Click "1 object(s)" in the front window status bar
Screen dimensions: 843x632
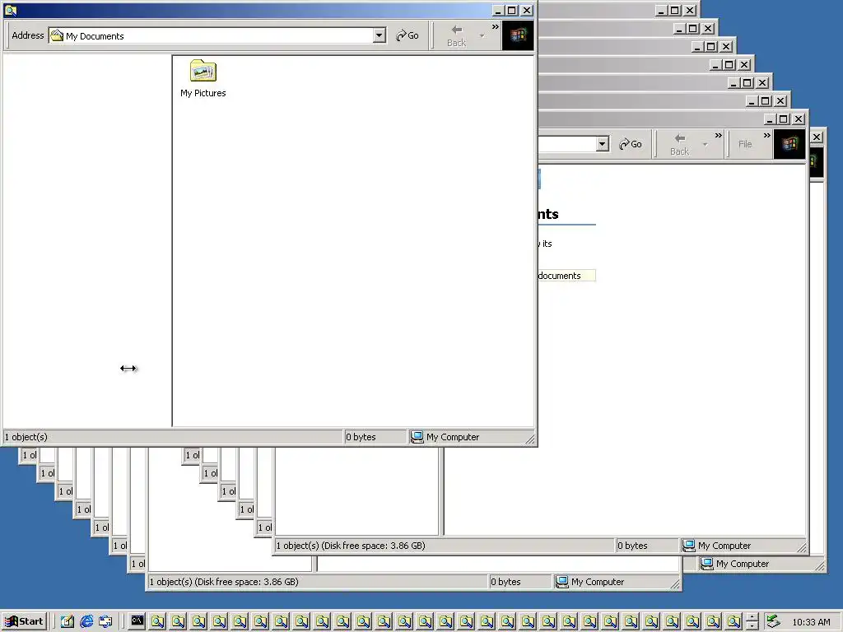coord(26,437)
